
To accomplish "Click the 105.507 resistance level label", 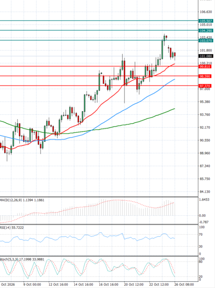I will (x=206, y=21).
